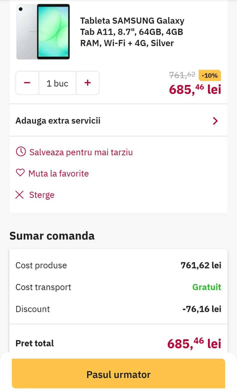Open the 'Adauga extra servicii' row
This screenshot has width=237, height=392.
click(x=58, y=121)
